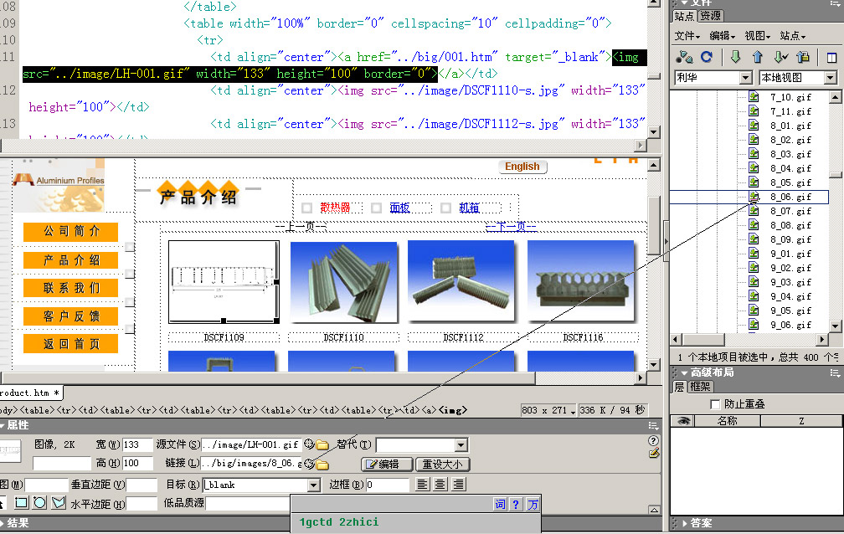Click the align right icon in properties
This screenshot has width=844, height=534.
(459, 485)
